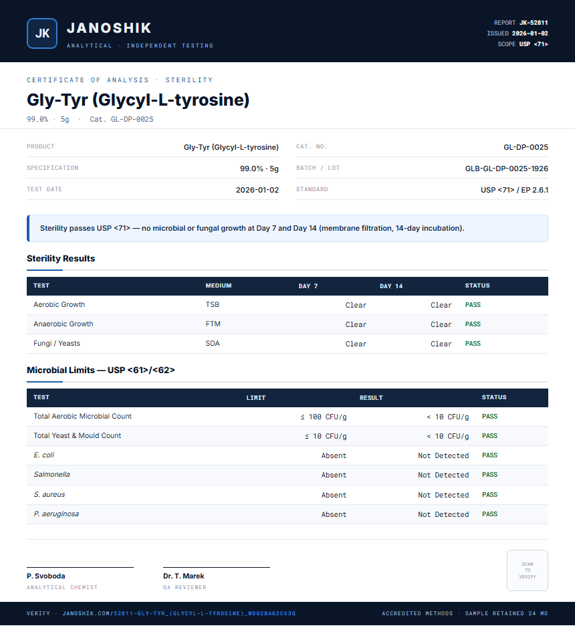Click the Certificate of Analysis · Sterility label
The height and width of the screenshot is (644, 575).
[x=120, y=80]
